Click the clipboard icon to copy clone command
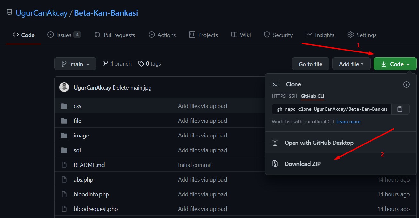Viewport: 419px width, 218px height. tap(400, 109)
